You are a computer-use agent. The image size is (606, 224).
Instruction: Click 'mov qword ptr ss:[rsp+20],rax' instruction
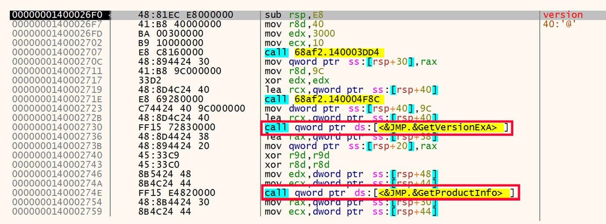tap(351, 146)
